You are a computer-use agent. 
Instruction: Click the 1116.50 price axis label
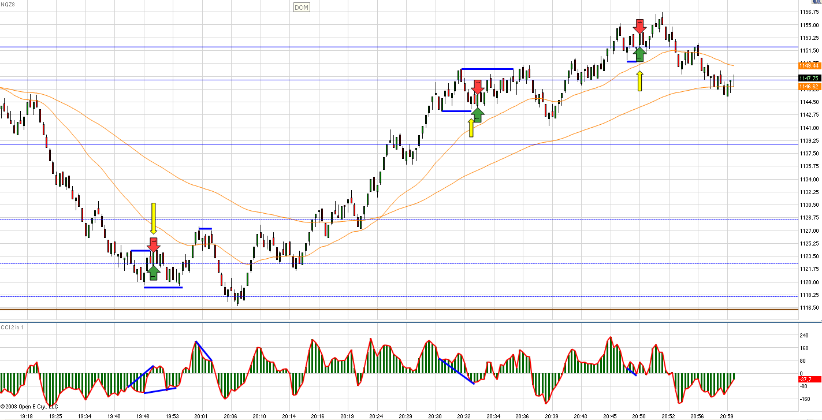click(809, 307)
